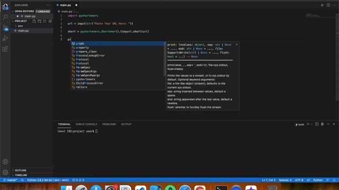Click synchronize changes cloud icon in status bar
The width and height of the screenshot is (339, 190).
(22, 180)
